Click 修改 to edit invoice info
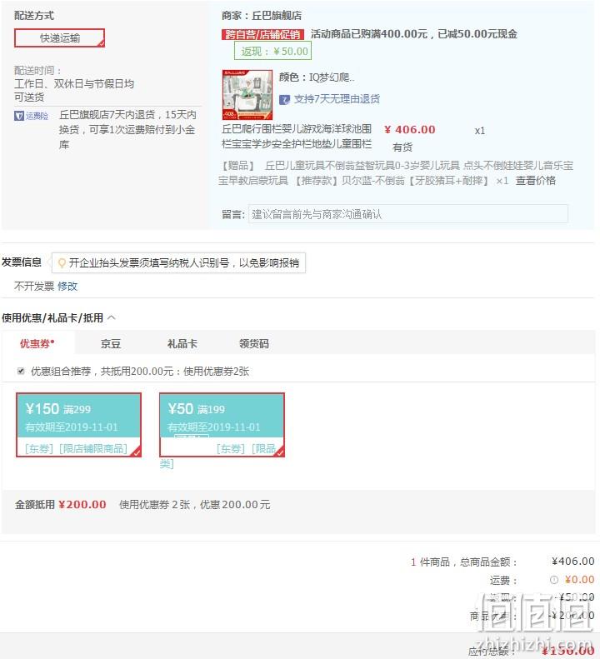 [x=67, y=287]
